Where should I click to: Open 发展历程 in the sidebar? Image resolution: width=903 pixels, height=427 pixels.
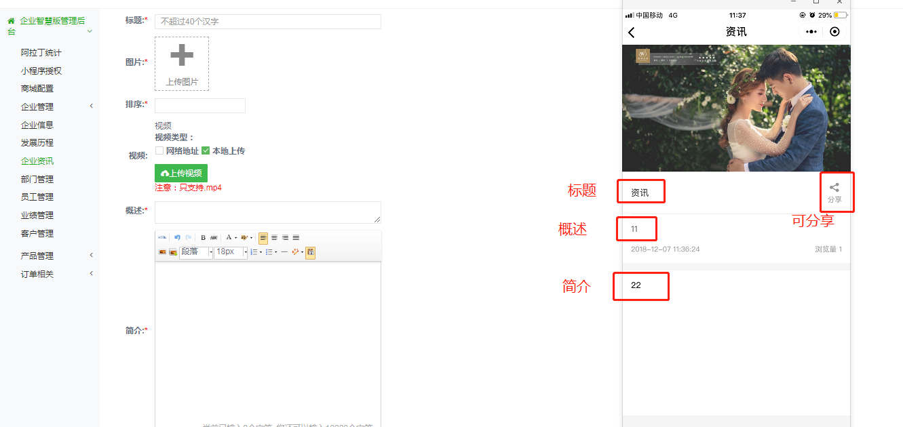(37, 143)
